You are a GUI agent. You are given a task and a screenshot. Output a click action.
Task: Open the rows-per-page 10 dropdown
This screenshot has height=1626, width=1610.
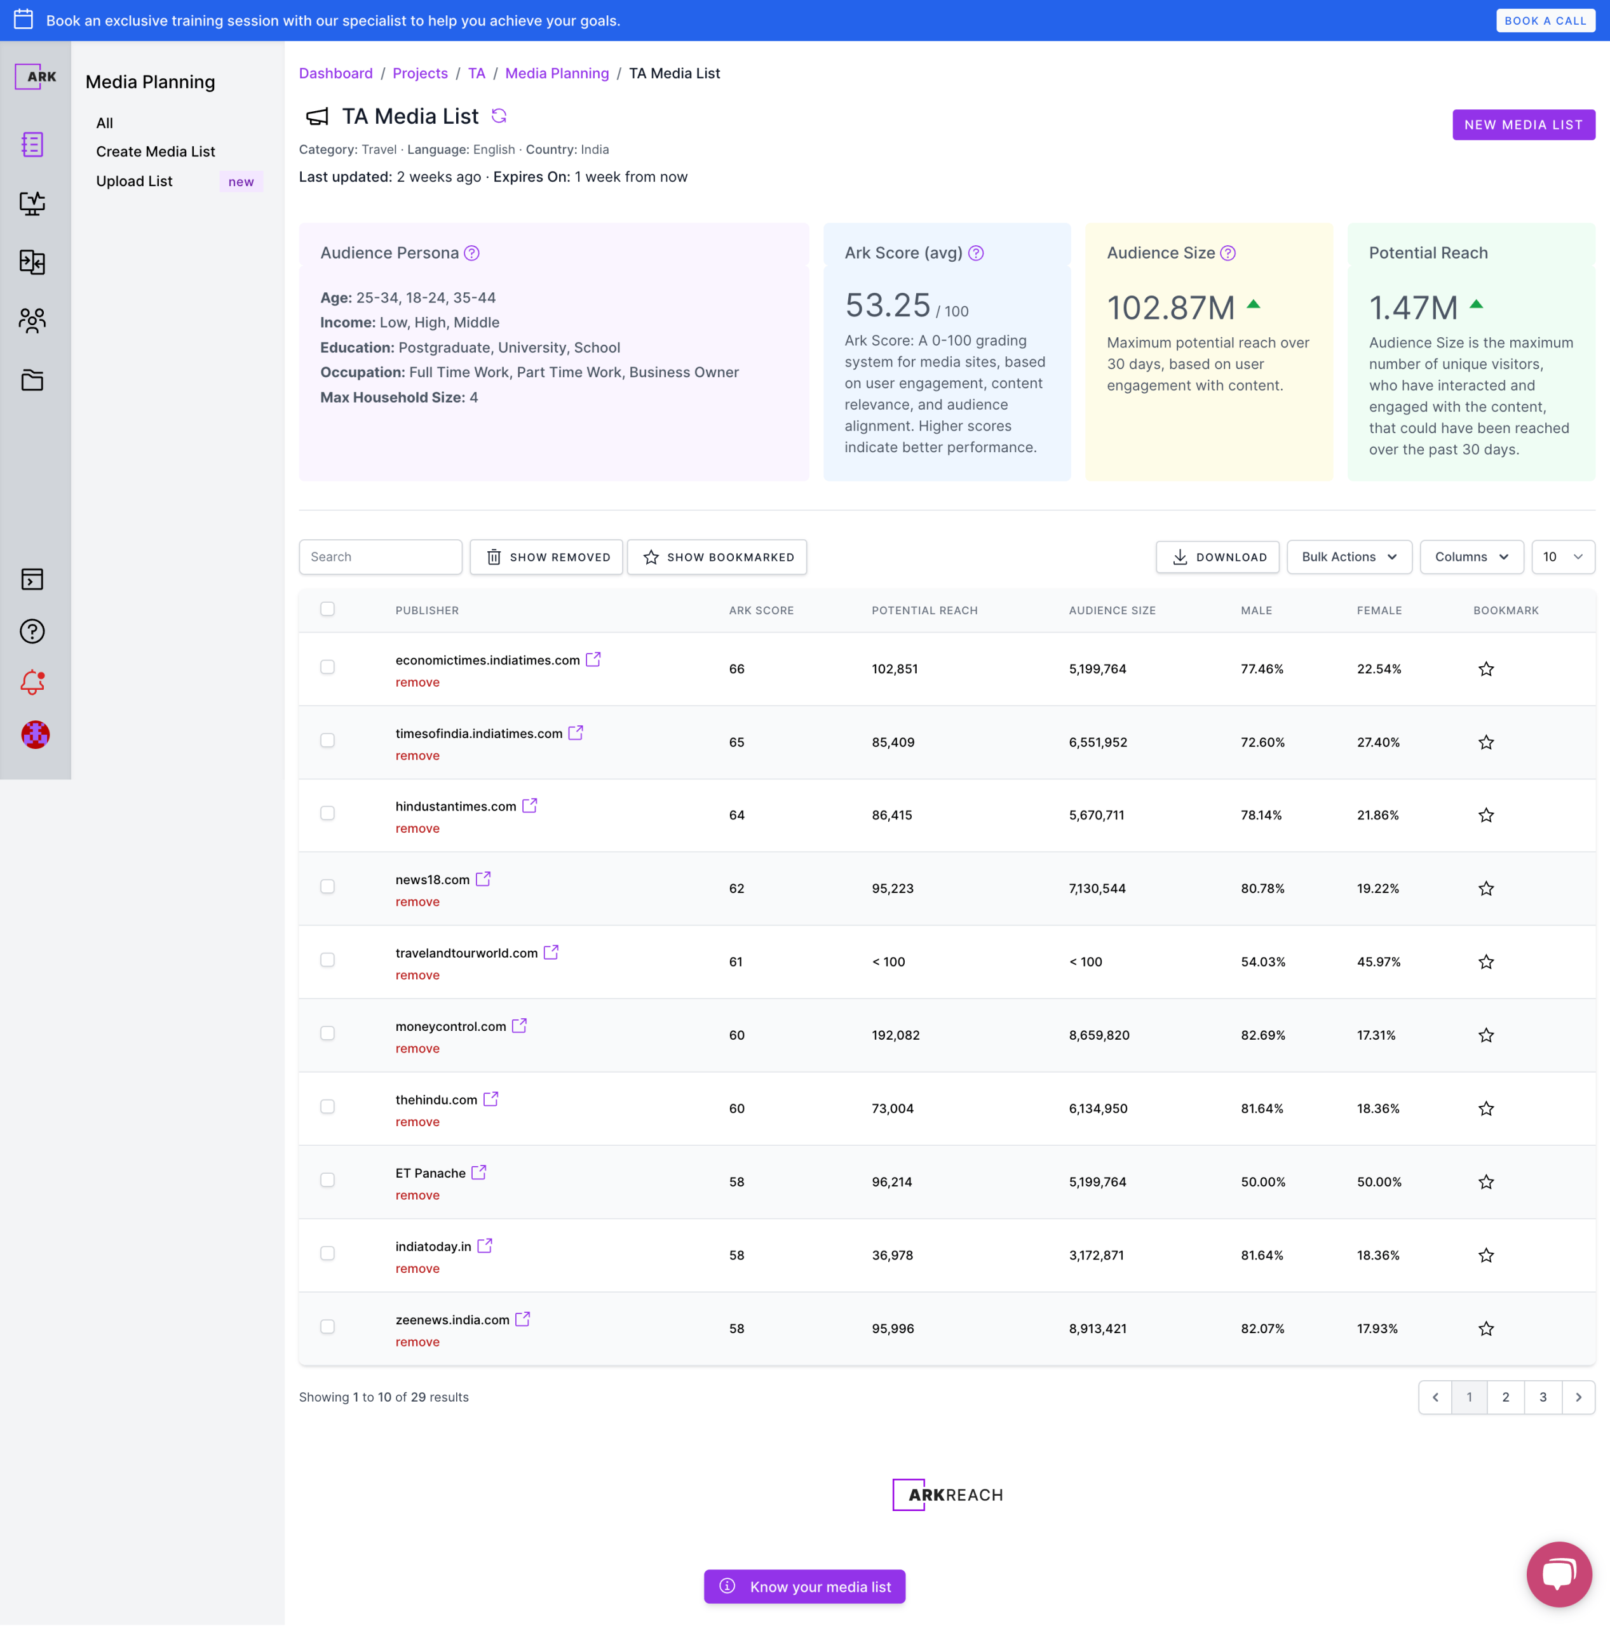click(1563, 557)
